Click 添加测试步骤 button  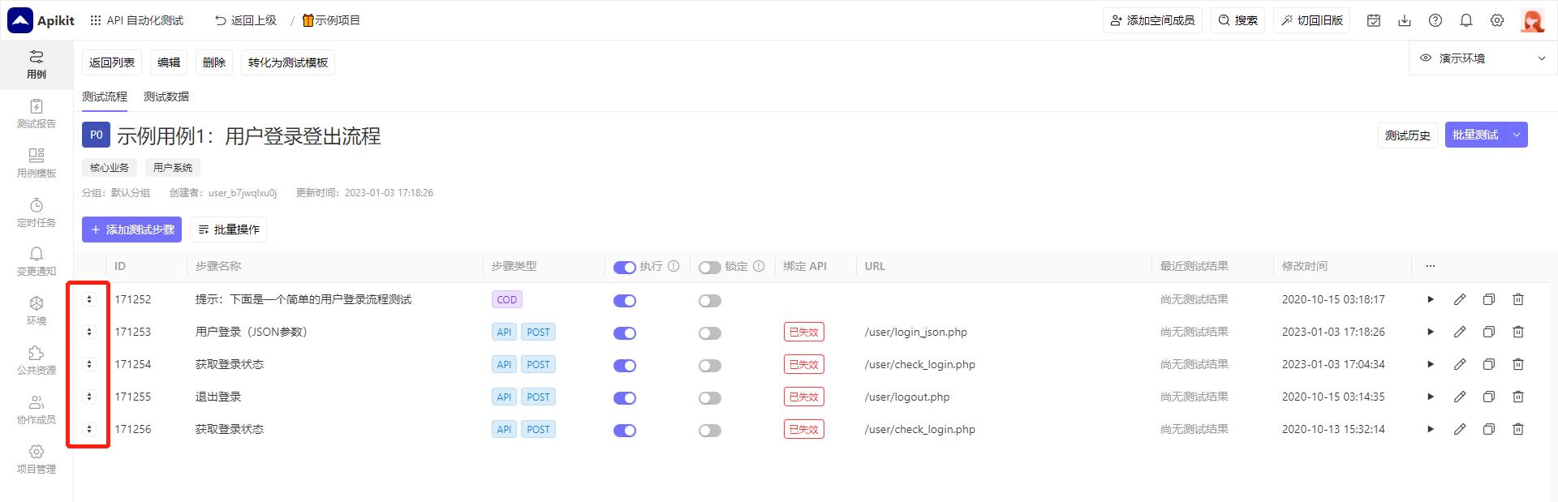131,230
